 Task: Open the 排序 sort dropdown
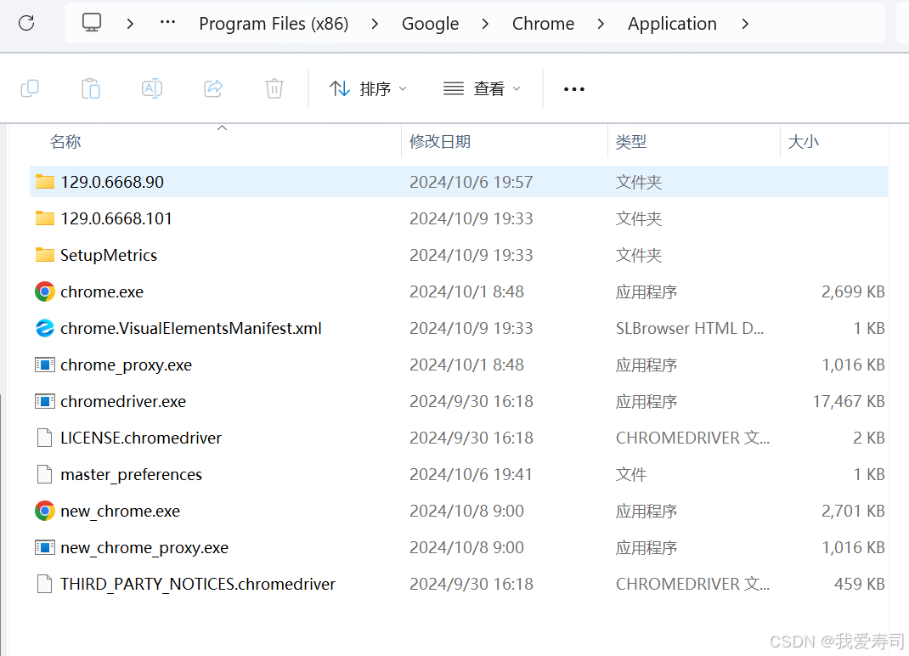368,88
